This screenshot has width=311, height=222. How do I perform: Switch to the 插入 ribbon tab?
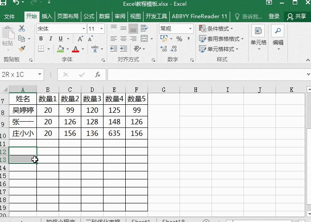click(47, 16)
